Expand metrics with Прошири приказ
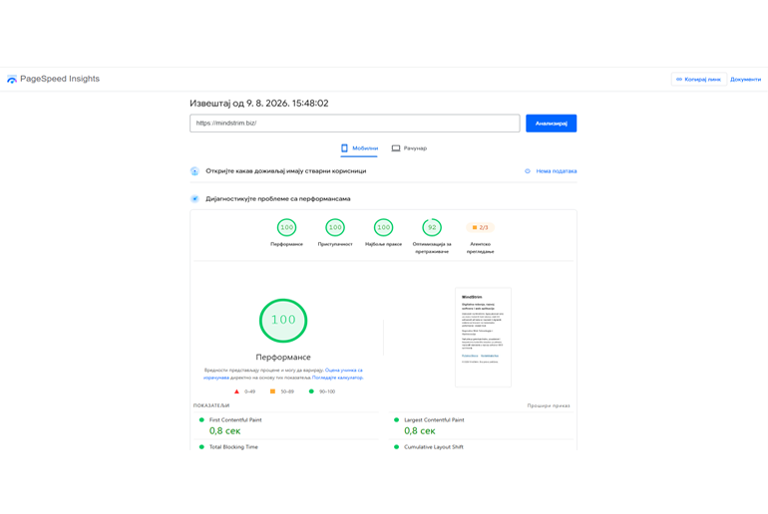768x514 pixels. pos(549,405)
